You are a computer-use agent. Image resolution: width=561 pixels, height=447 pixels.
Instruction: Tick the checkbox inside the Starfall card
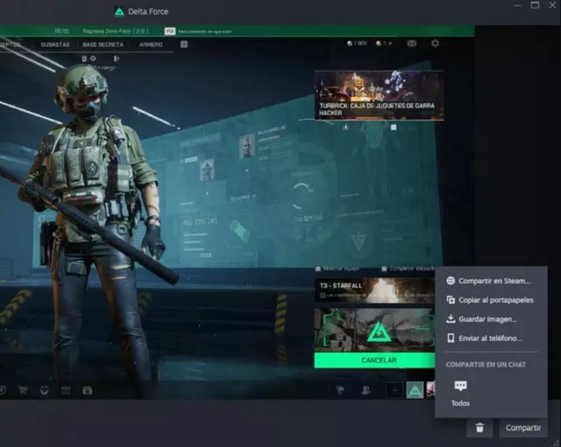(323, 296)
